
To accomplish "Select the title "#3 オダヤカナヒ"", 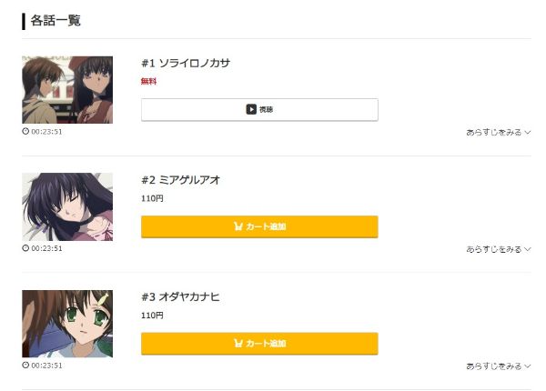I will coord(180,297).
